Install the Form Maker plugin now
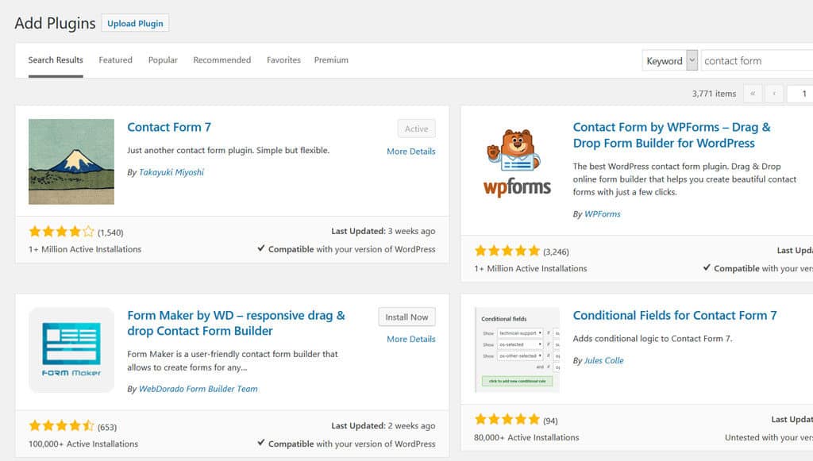Viewport: 813px width, 461px height. (x=406, y=317)
